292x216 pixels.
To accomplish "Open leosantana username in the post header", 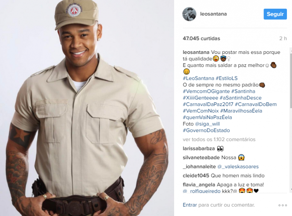I will 213,14.
